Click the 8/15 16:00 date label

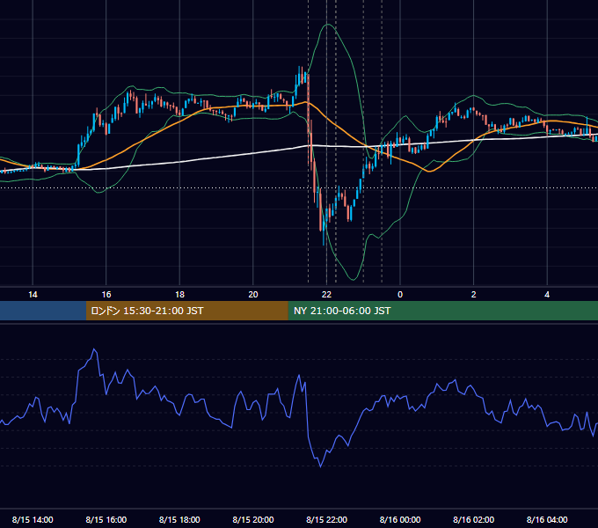106,519
